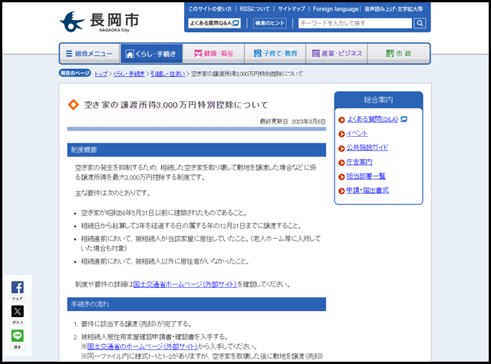Focus the keyword search input field
This screenshot has width=491, height=364.
(355, 23)
